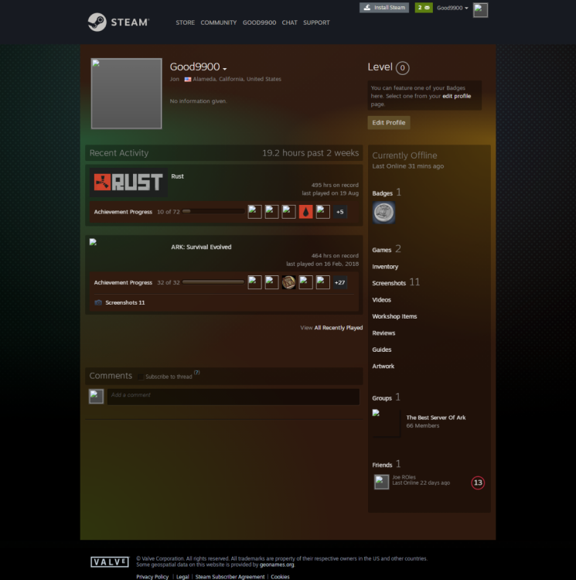Screen dimensions: 576x580
Task: Expand the +27 more ARK achievements
Action: 339,283
